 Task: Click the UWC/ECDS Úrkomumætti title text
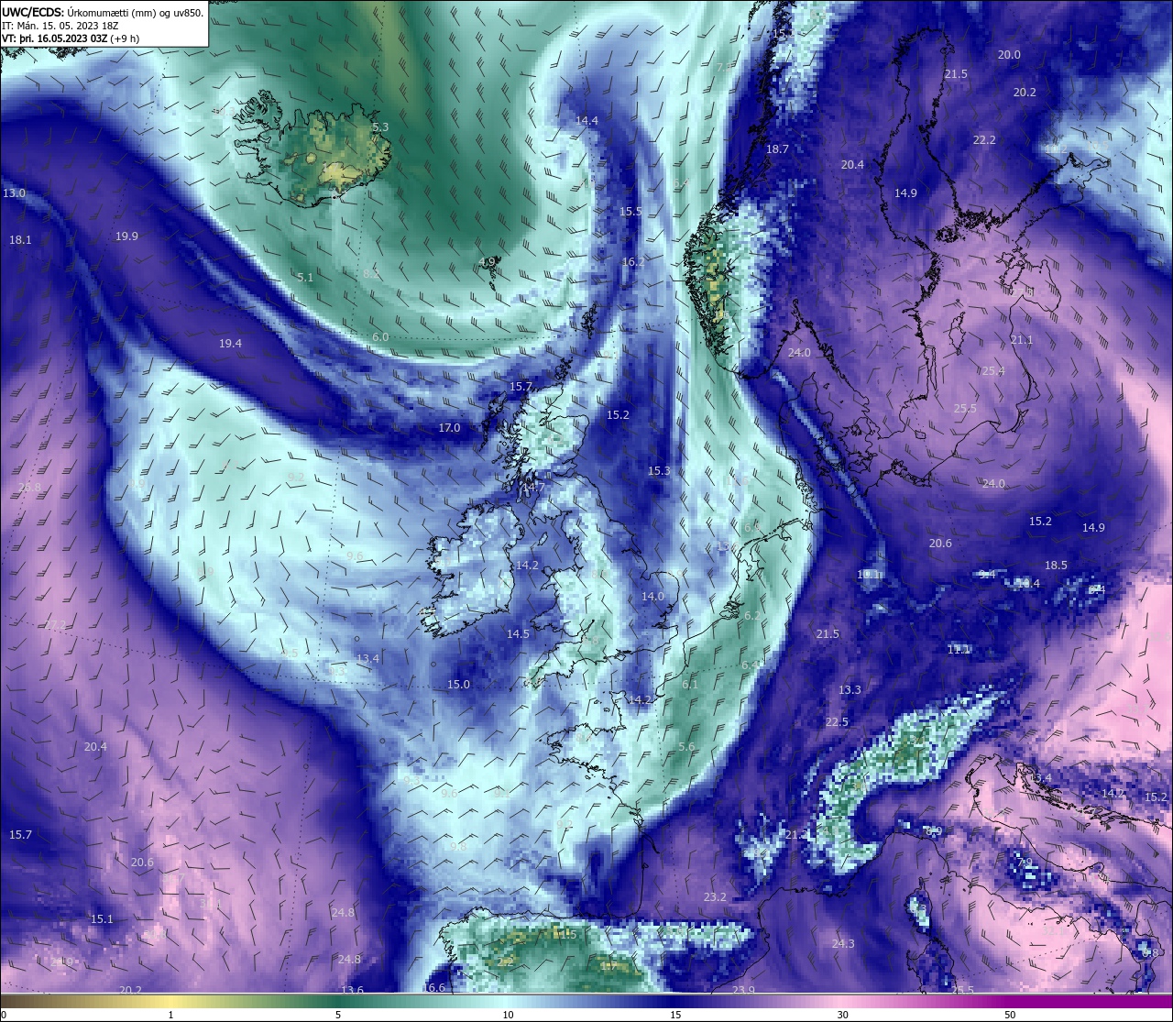pos(103,13)
